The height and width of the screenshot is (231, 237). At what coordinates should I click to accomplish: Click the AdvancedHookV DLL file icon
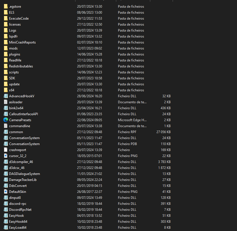(6, 96)
